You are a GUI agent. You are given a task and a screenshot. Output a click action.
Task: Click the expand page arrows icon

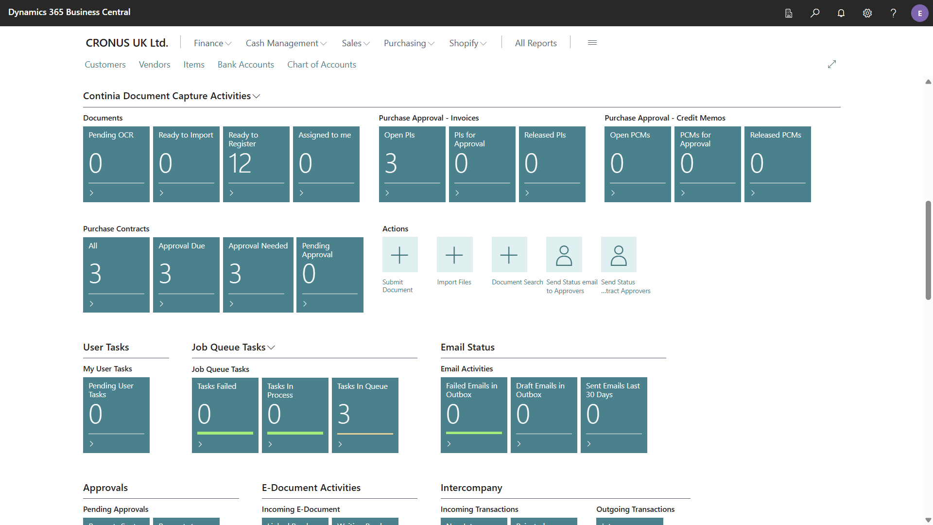coord(832,64)
